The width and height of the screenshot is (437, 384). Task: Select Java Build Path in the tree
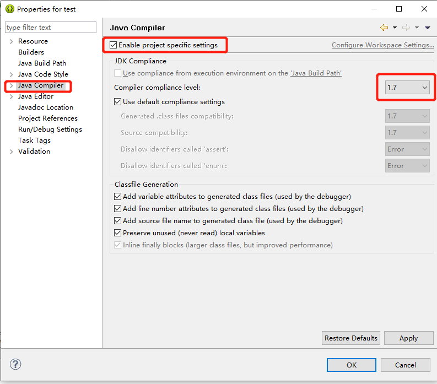point(42,63)
